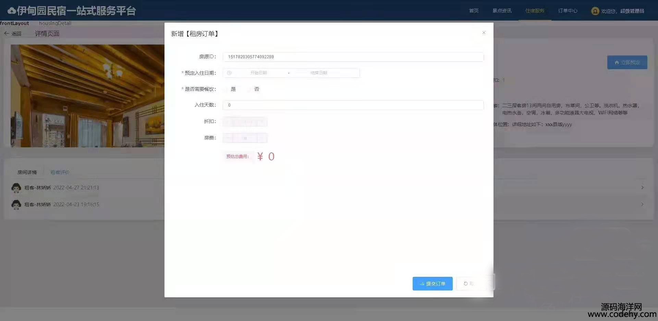Click the 预估总费用 label

(237, 157)
